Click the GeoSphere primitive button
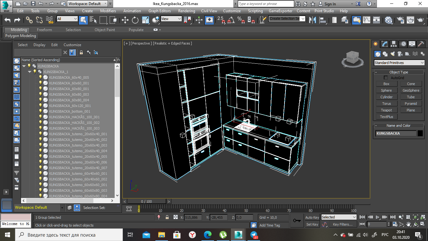Viewport: 428px width, 241px height. click(x=411, y=90)
